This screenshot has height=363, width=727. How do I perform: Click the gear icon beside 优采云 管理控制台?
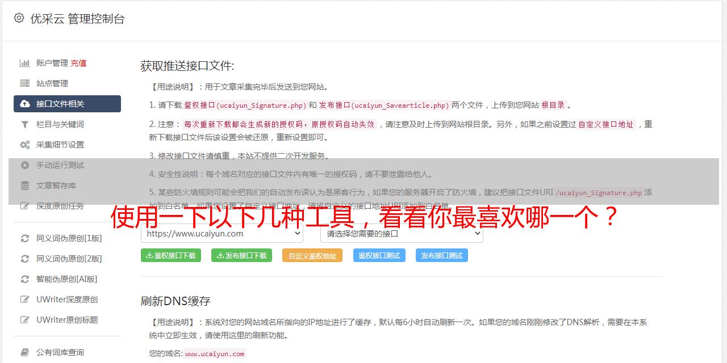(x=19, y=18)
